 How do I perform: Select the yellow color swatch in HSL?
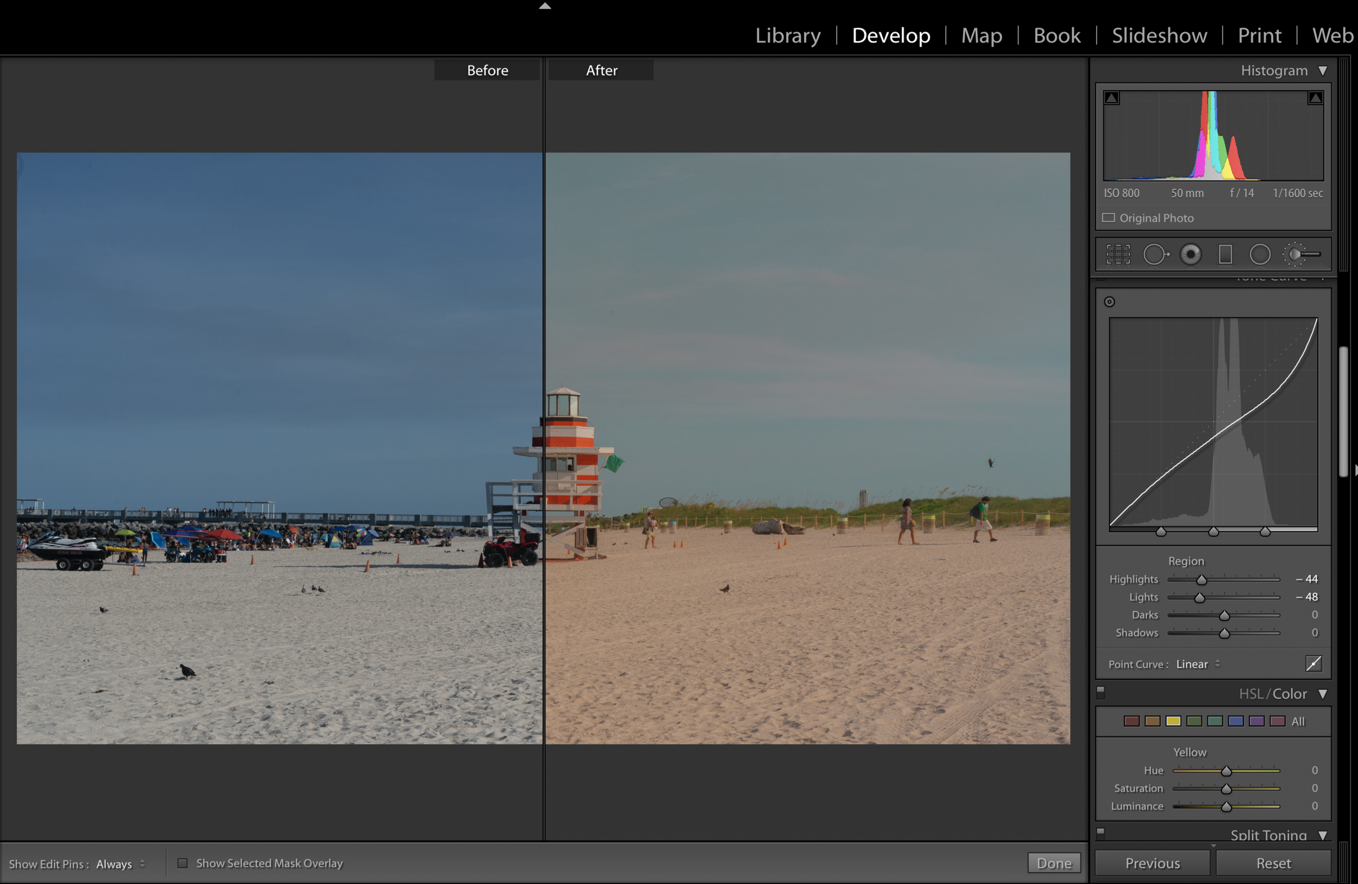(1173, 721)
